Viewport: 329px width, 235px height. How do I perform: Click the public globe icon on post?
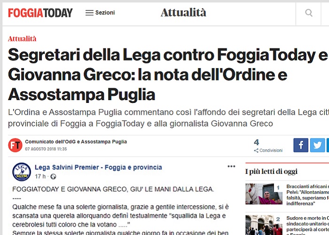click(x=53, y=177)
